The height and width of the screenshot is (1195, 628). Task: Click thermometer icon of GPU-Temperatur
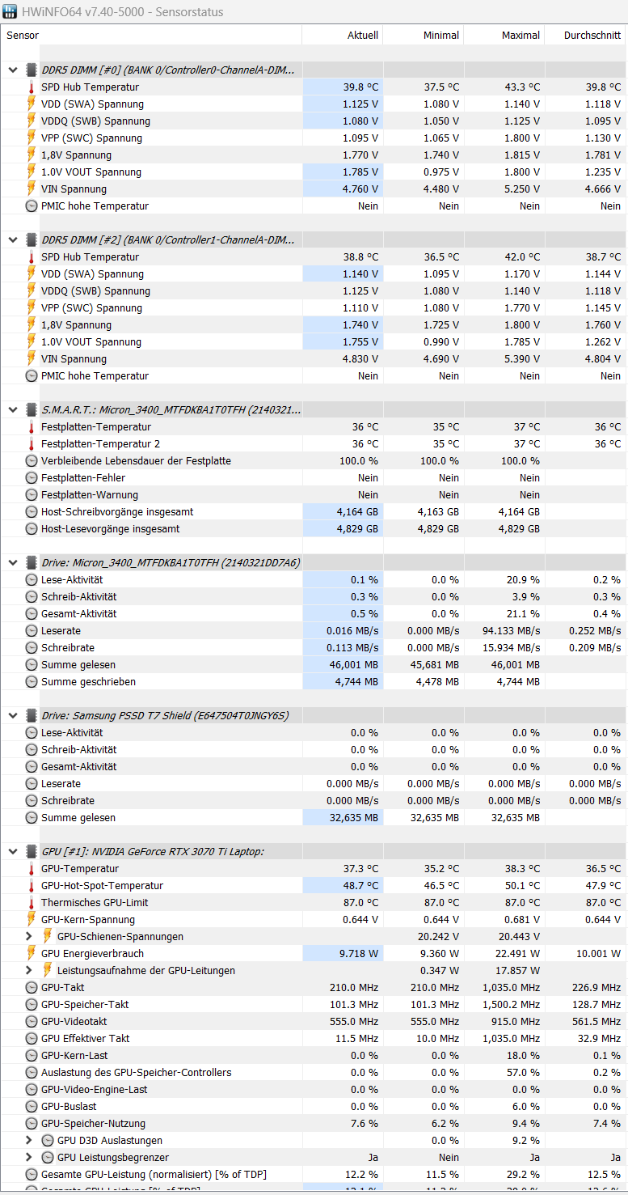coord(32,869)
